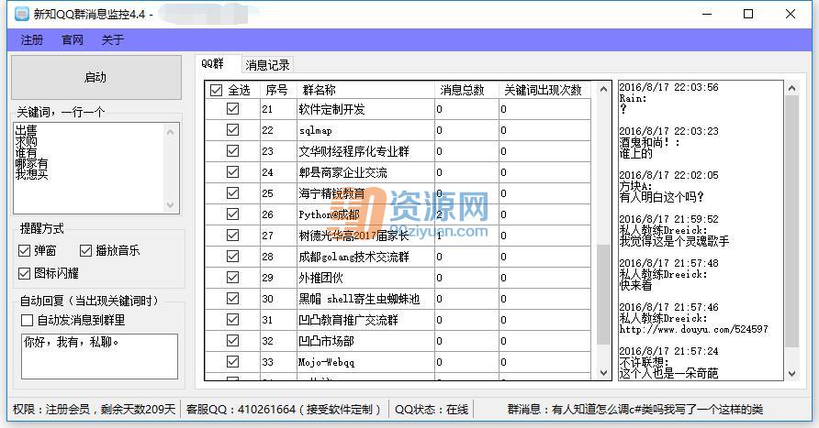Open the 注册 menu
Screen dimensions: 819x428
tap(32, 40)
